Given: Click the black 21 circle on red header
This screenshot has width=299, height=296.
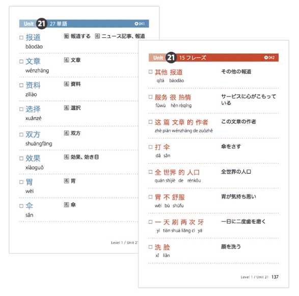Looking at the screenshot, I should click(x=171, y=58).
